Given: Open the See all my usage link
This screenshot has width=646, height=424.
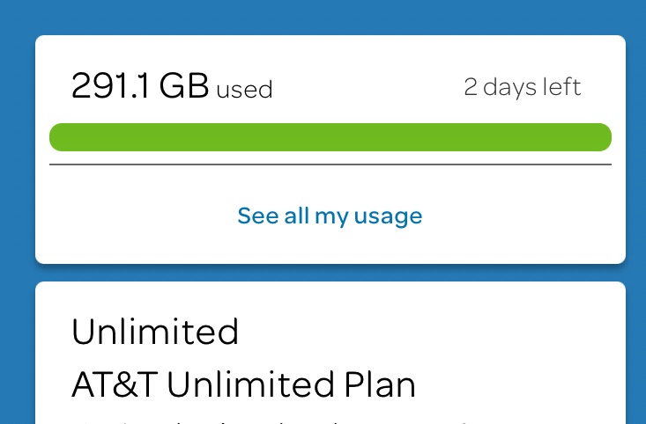Looking at the screenshot, I should coord(330,216).
